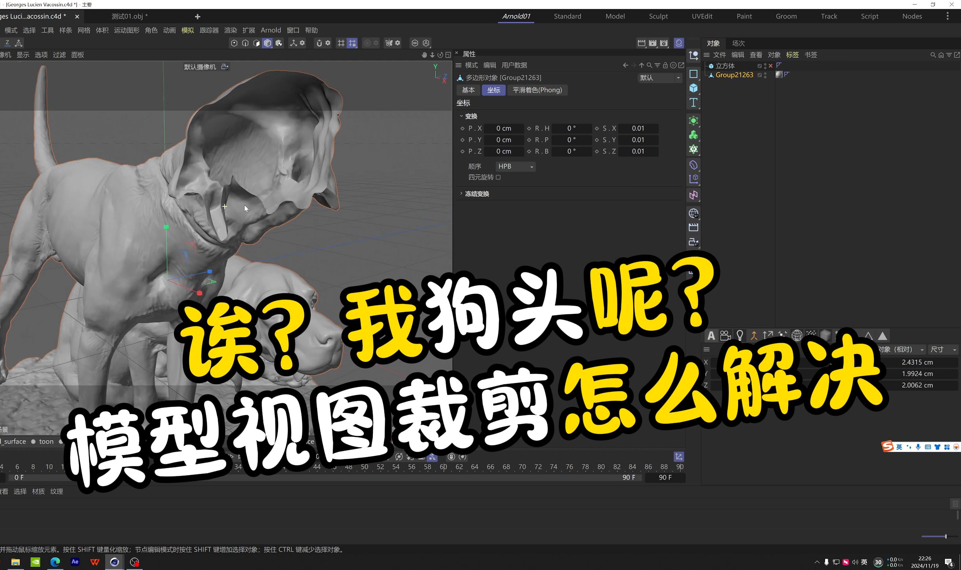The width and height of the screenshot is (961, 570).
Task: Select the Text spline tool in right palette
Action: tap(694, 102)
